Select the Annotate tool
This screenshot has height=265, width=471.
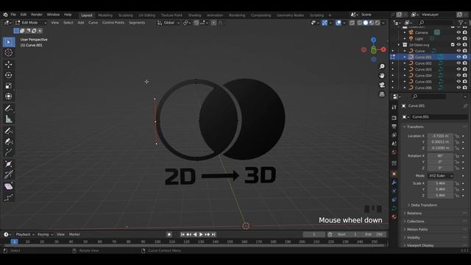(x=8, y=108)
